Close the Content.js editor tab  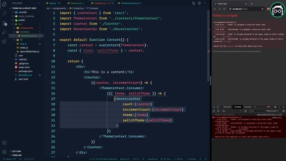click(x=113, y=3)
